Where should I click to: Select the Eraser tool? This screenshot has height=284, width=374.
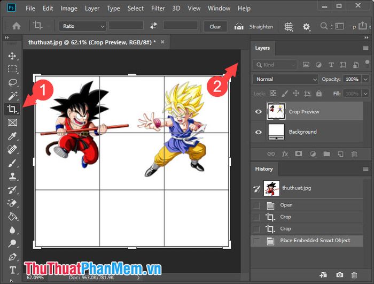point(12,203)
